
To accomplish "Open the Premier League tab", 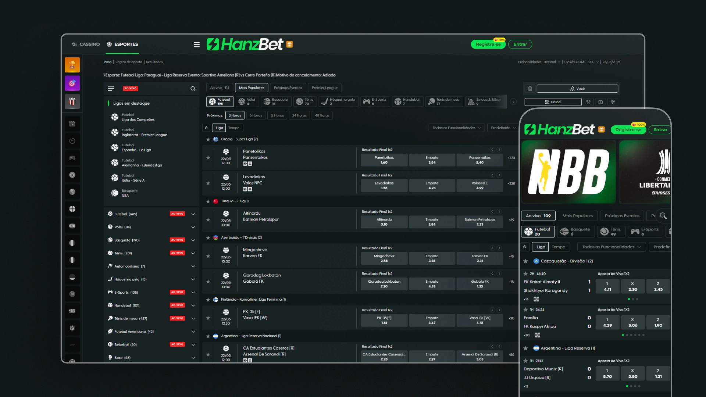I will [325, 88].
